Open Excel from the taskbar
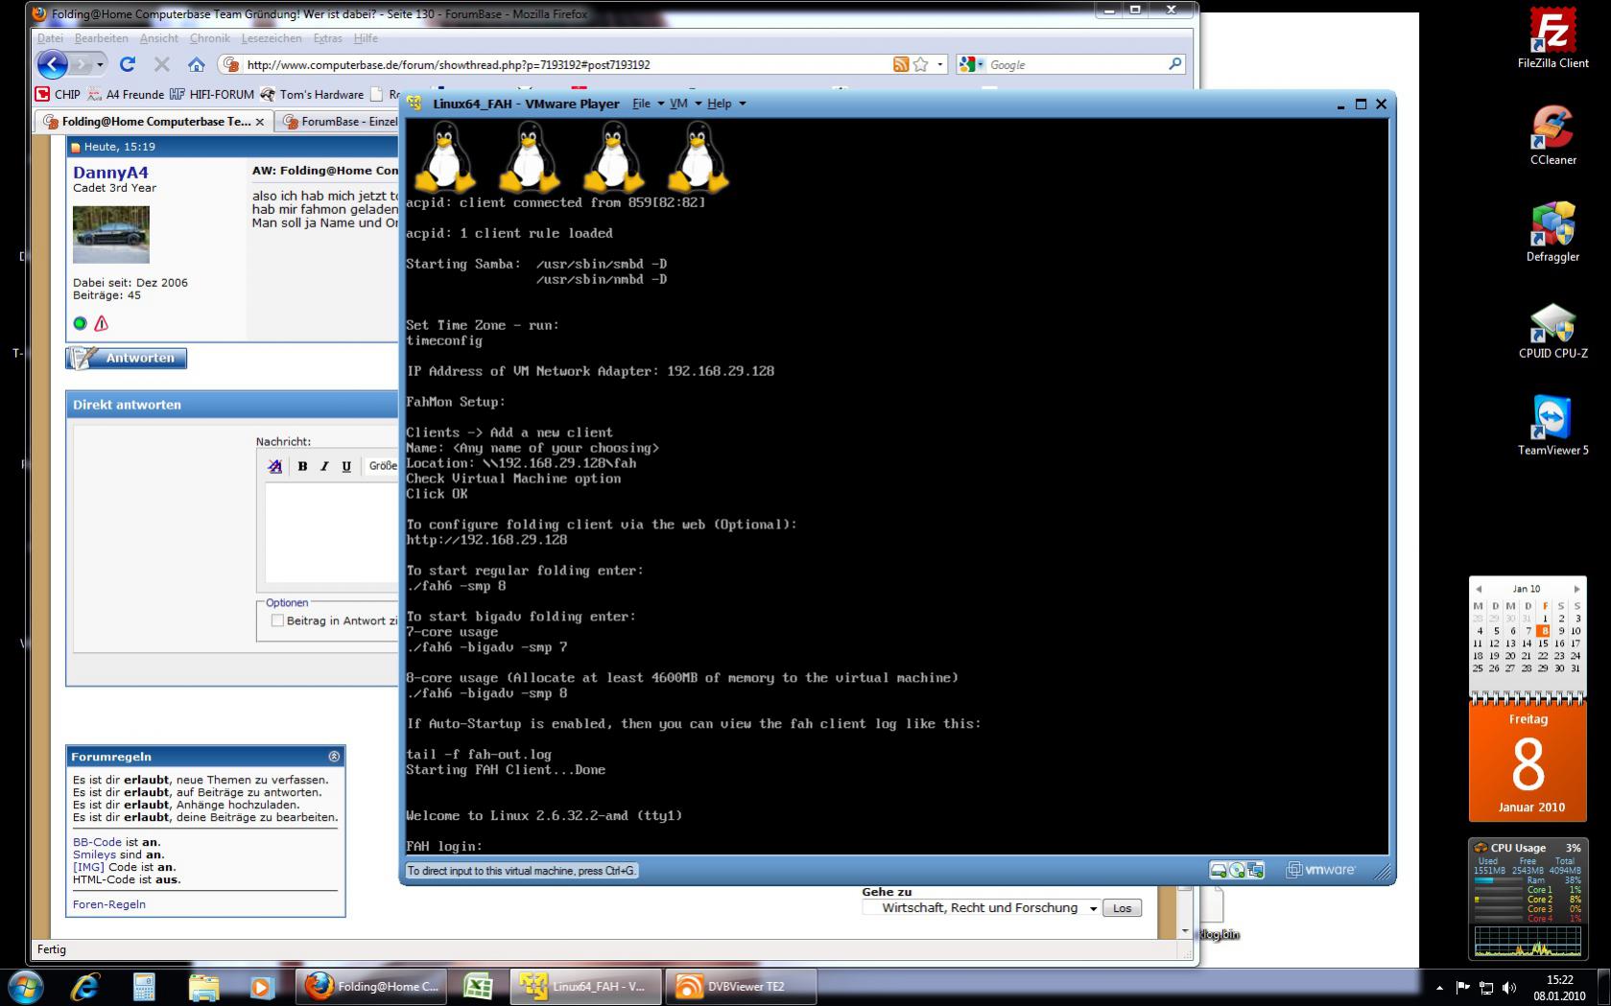 pos(478,987)
